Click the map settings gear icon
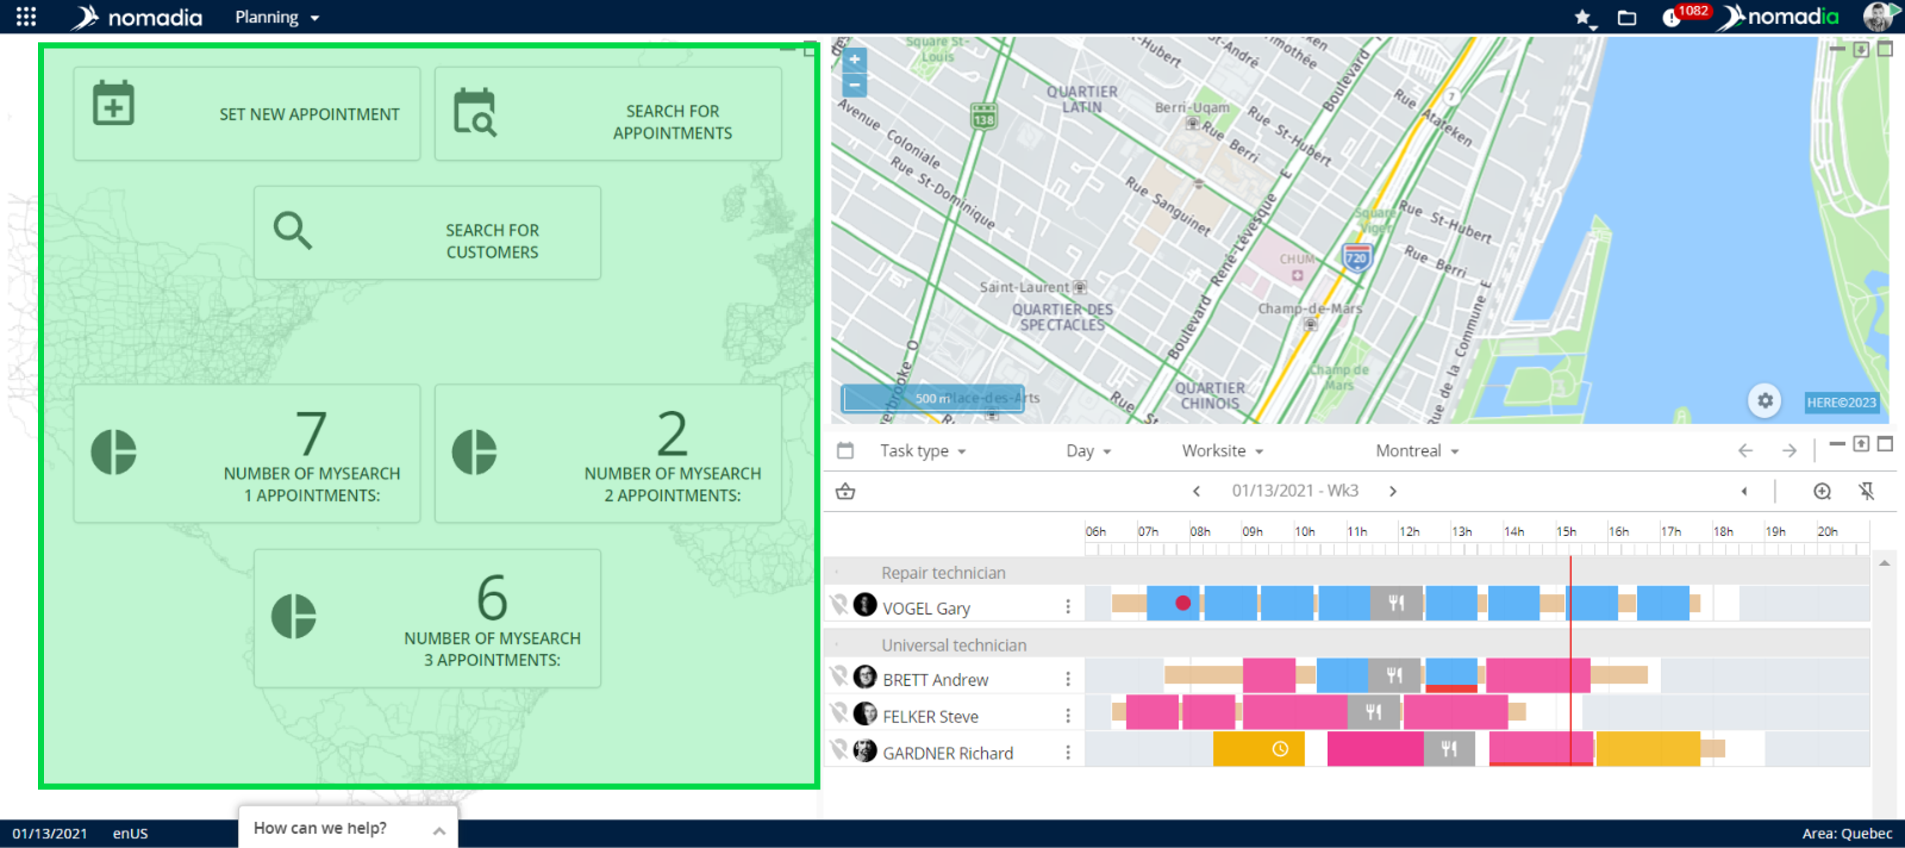The height and width of the screenshot is (848, 1905). (1764, 401)
